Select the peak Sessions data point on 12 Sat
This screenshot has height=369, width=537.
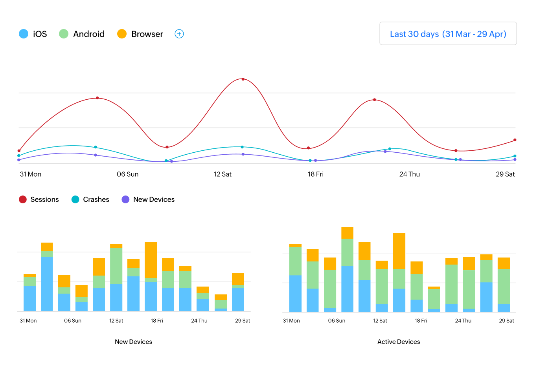click(x=243, y=79)
